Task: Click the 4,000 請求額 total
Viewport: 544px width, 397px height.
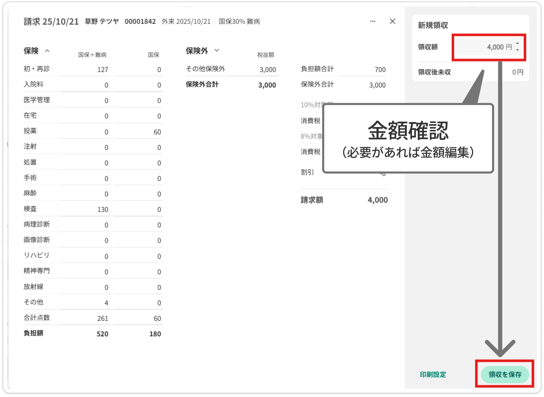Action: (378, 200)
